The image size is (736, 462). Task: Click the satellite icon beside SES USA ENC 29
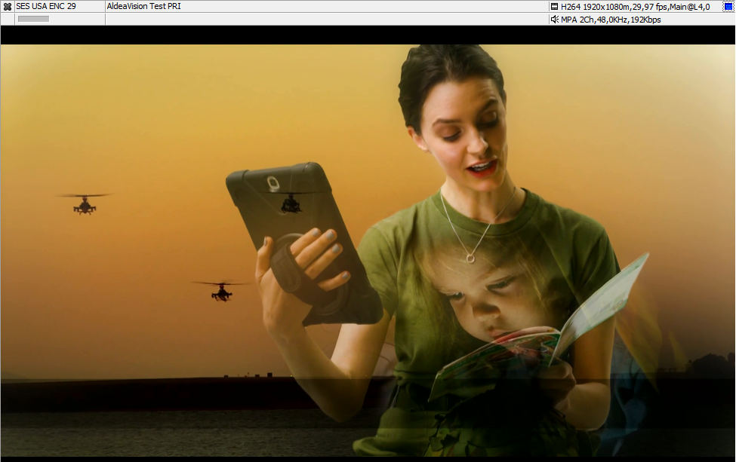point(8,7)
